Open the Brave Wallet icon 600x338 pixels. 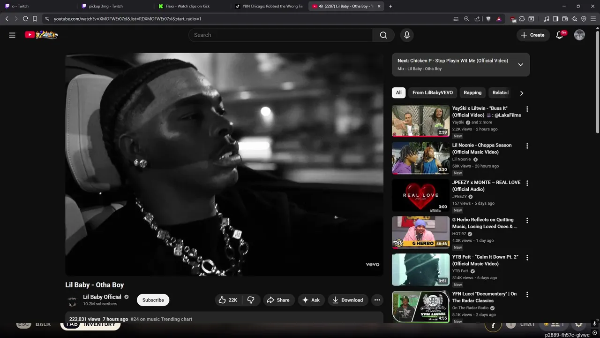pos(565,19)
